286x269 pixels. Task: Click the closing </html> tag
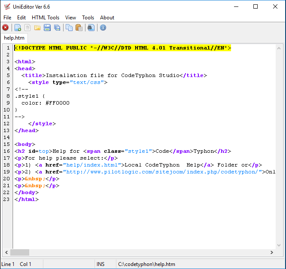pyautogui.click(x=27, y=199)
